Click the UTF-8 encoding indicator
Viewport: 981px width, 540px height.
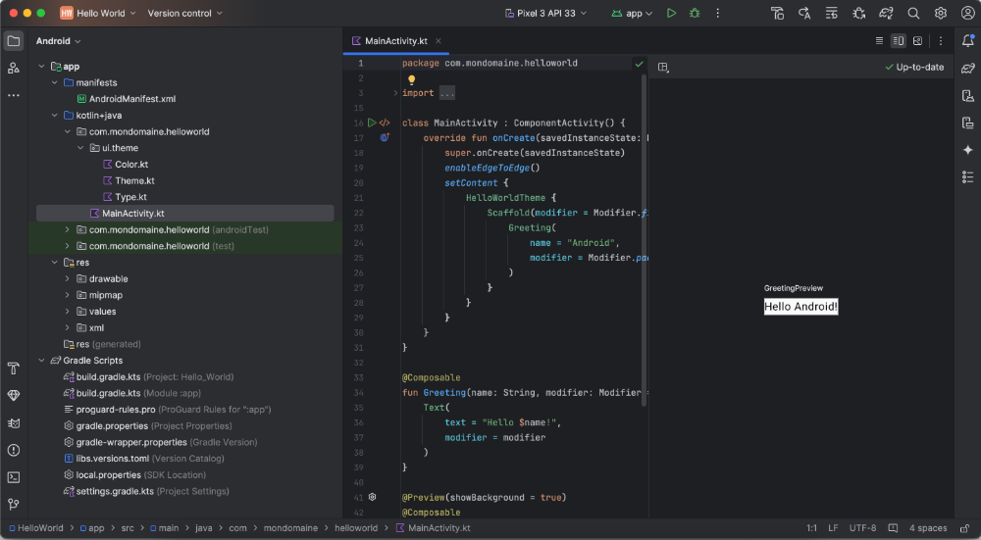[x=862, y=528]
